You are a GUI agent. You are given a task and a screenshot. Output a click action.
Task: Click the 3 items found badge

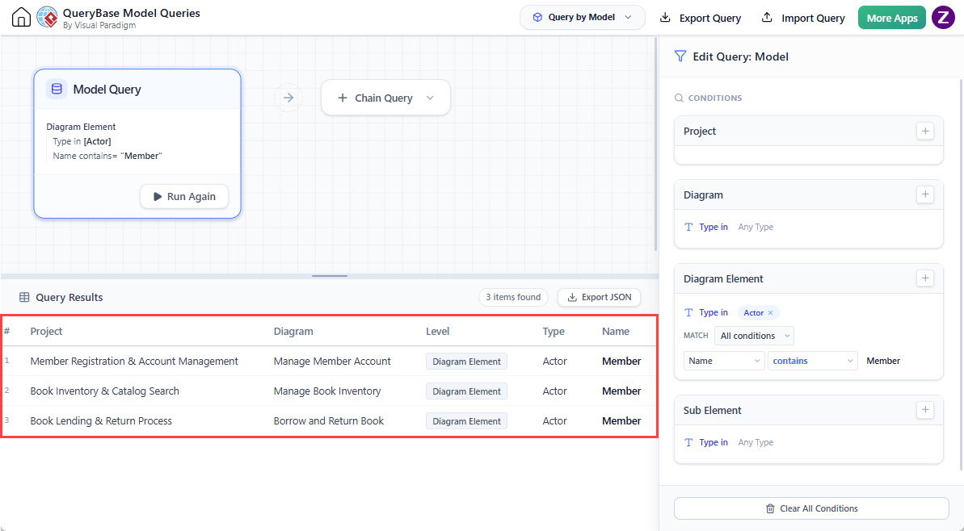click(x=513, y=297)
